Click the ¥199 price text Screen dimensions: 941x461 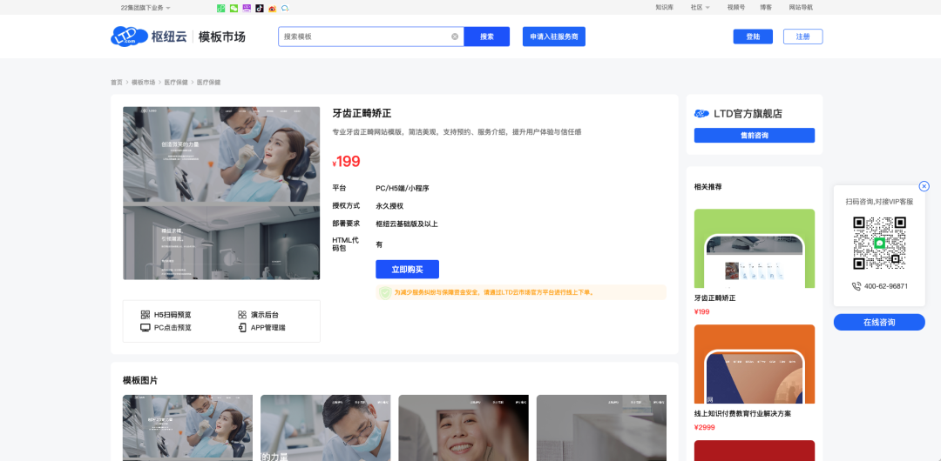[x=346, y=162]
